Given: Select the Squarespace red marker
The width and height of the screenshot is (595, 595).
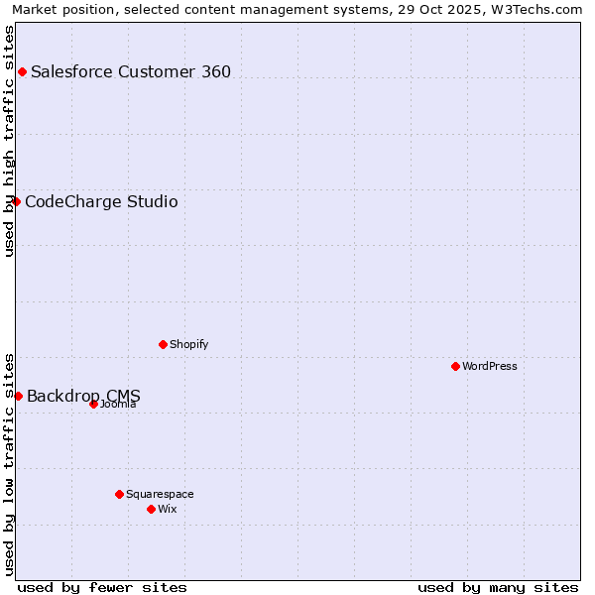Looking at the screenshot, I should [119, 494].
